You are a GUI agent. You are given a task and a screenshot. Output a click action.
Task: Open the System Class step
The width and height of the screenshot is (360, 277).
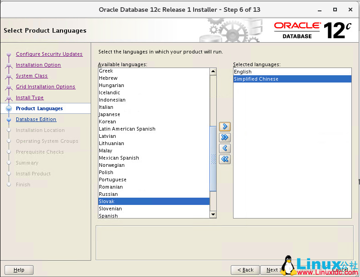[32, 76]
